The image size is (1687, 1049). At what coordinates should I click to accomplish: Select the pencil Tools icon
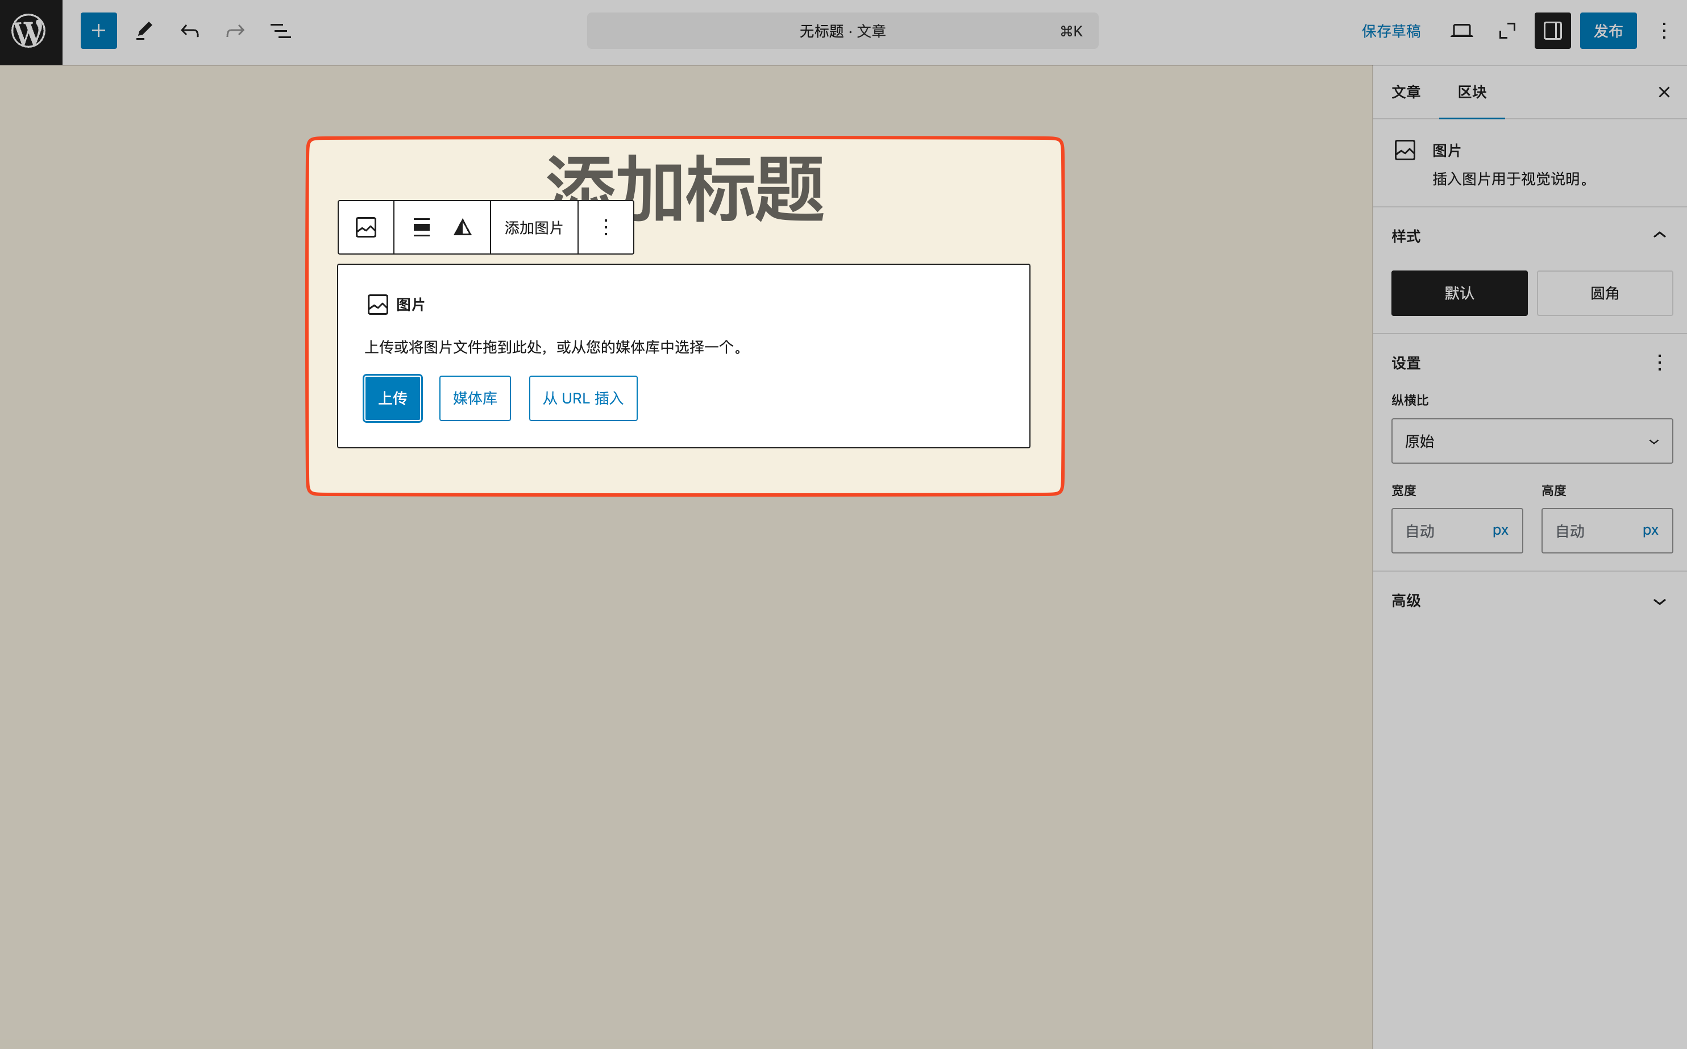(144, 31)
